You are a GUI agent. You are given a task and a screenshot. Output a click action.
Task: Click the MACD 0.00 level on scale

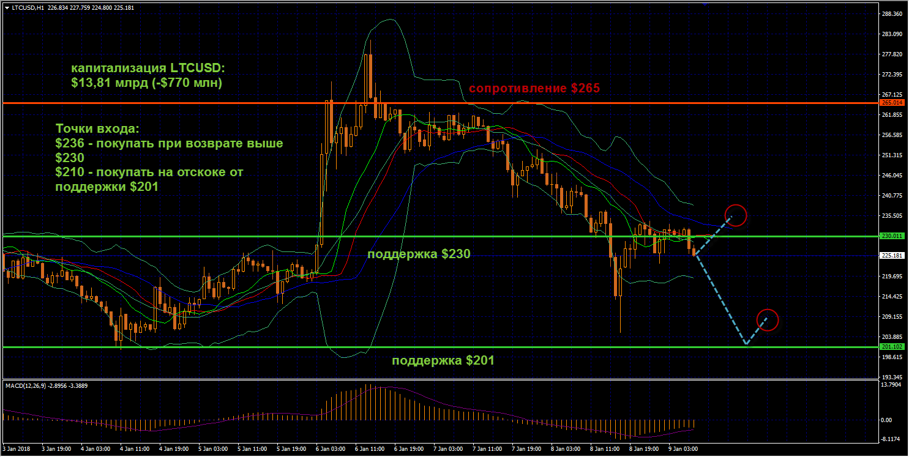(x=886, y=420)
